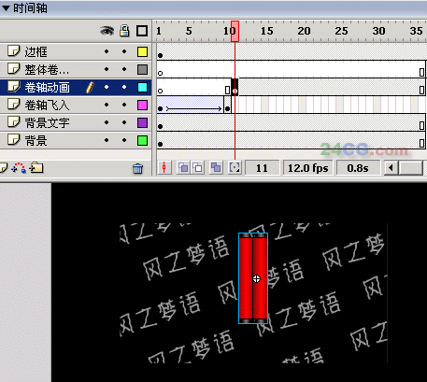Click current frame field showing 11
427x382 pixels.
click(262, 168)
